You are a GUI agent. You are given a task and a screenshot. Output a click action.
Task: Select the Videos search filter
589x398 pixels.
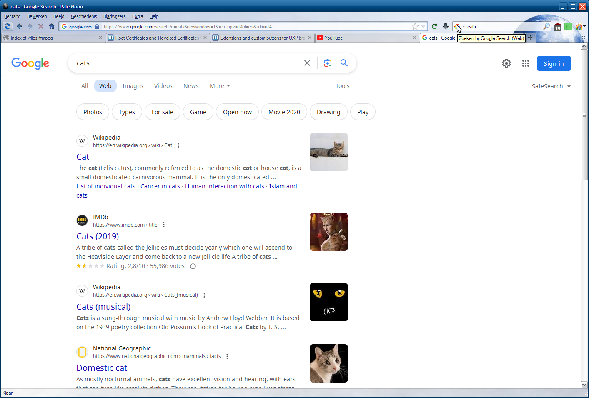[163, 86]
